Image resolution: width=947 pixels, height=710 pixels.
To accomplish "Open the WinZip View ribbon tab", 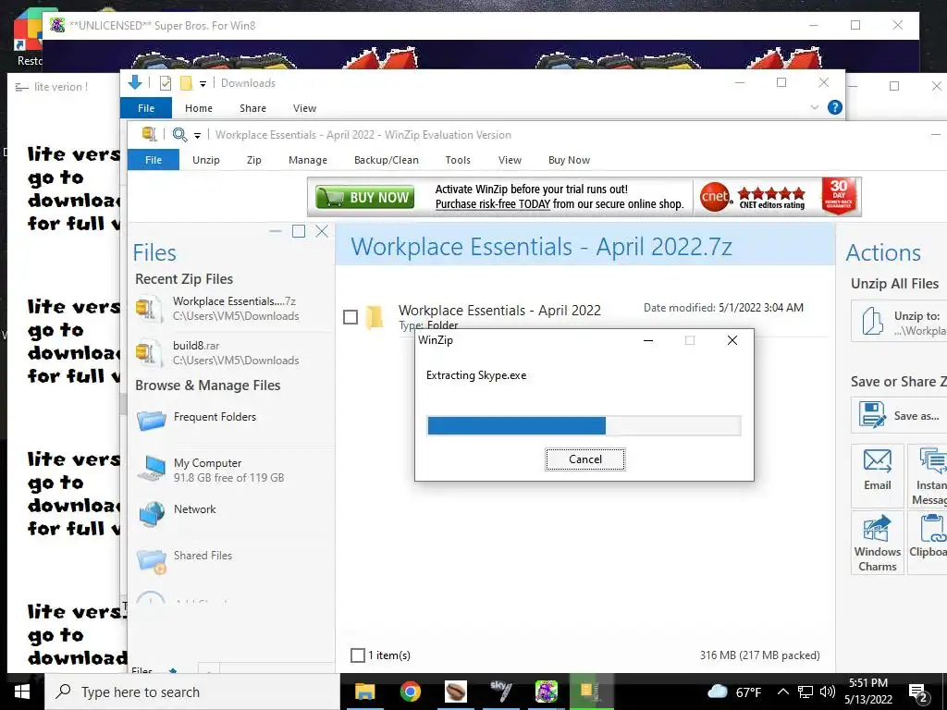I will point(510,160).
